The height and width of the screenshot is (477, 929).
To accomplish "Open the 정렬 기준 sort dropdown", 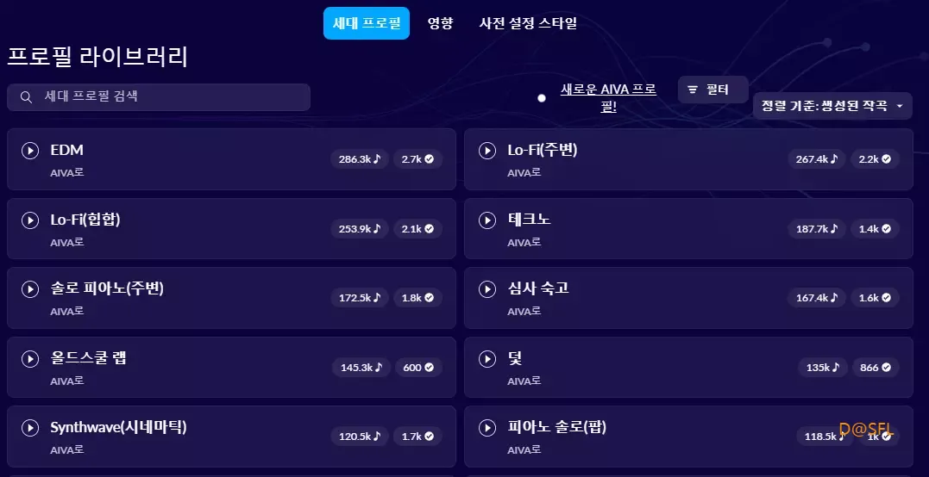I will click(832, 106).
